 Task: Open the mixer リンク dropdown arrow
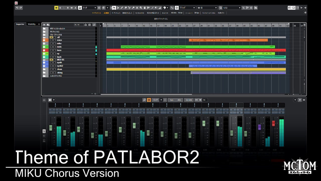click(161, 100)
